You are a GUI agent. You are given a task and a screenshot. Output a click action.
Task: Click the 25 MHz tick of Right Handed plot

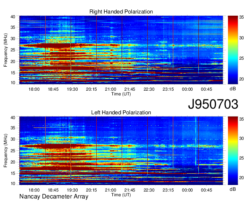[13, 50]
